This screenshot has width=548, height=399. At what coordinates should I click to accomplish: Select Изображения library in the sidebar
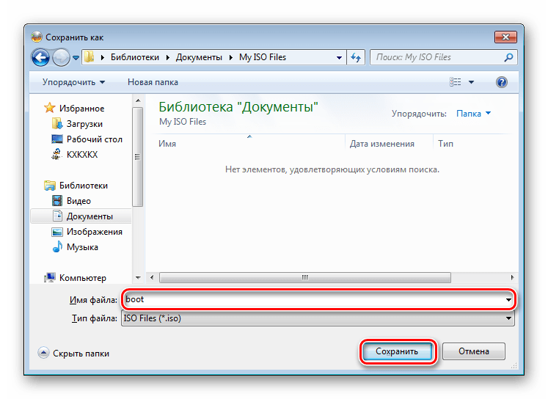pos(94,232)
